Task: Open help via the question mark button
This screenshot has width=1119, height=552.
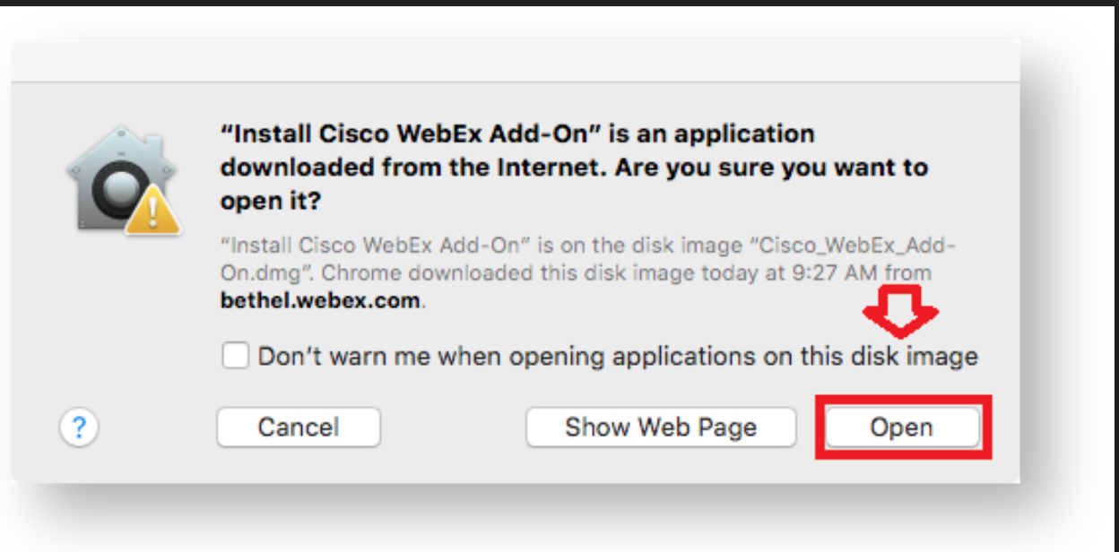Action: pyautogui.click(x=79, y=427)
